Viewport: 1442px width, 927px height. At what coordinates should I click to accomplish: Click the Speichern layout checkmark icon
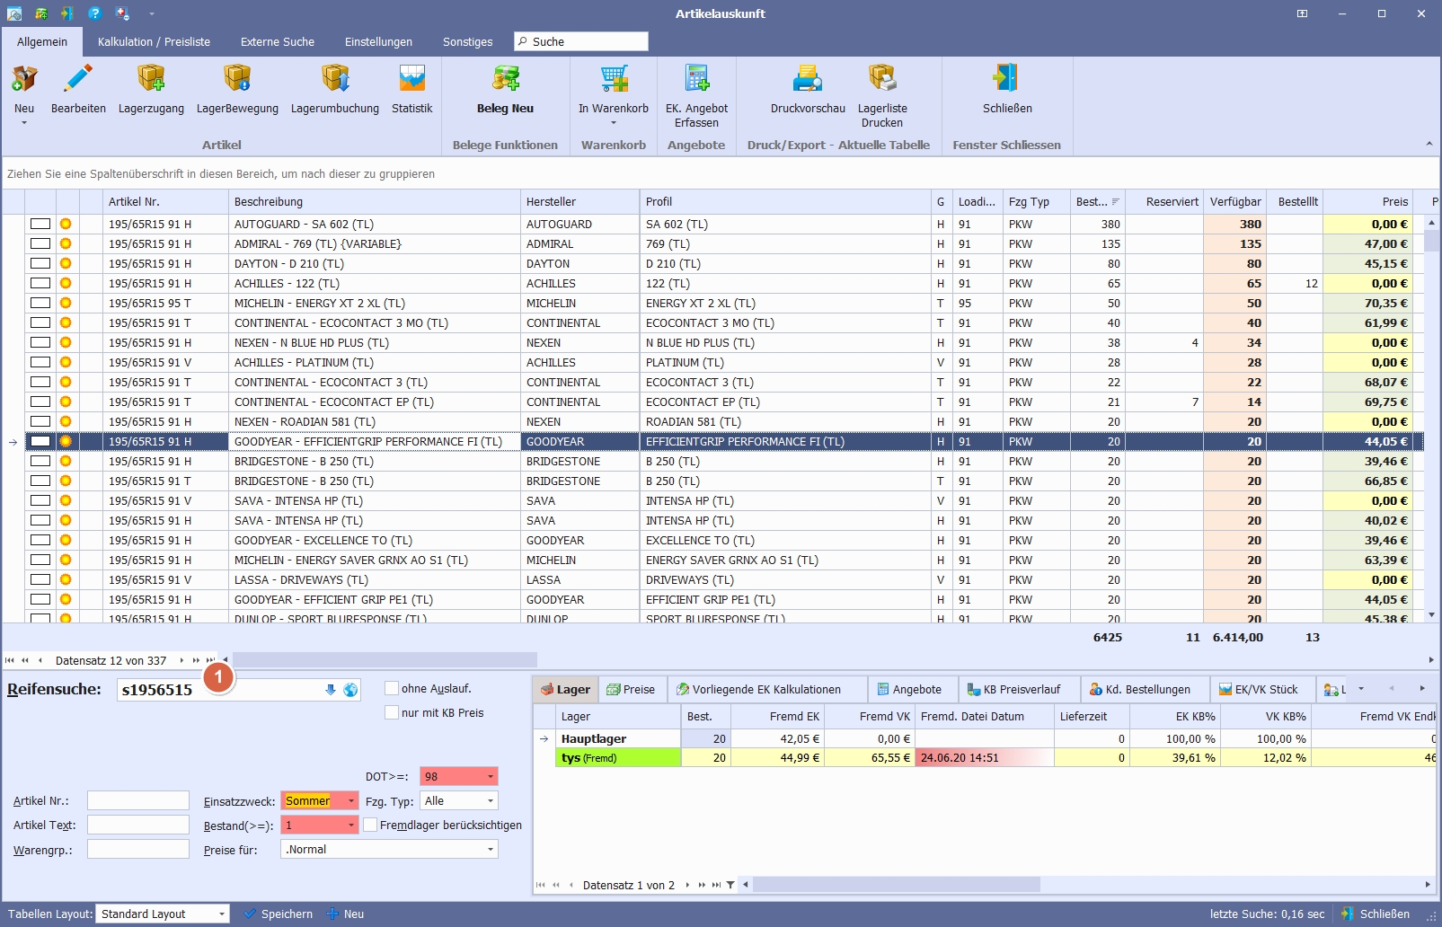tap(251, 914)
